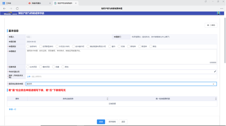Click the 保存草稿 button

pos(112,122)
